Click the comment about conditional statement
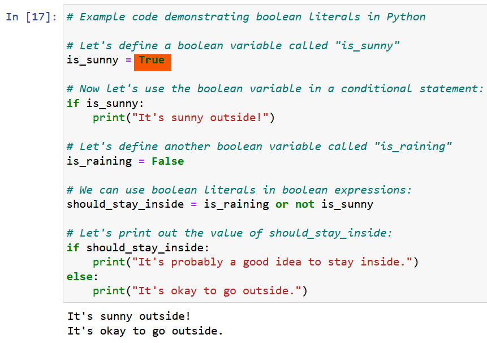The image size is (487, 343). pyautogui.click(x=275, y=89)
